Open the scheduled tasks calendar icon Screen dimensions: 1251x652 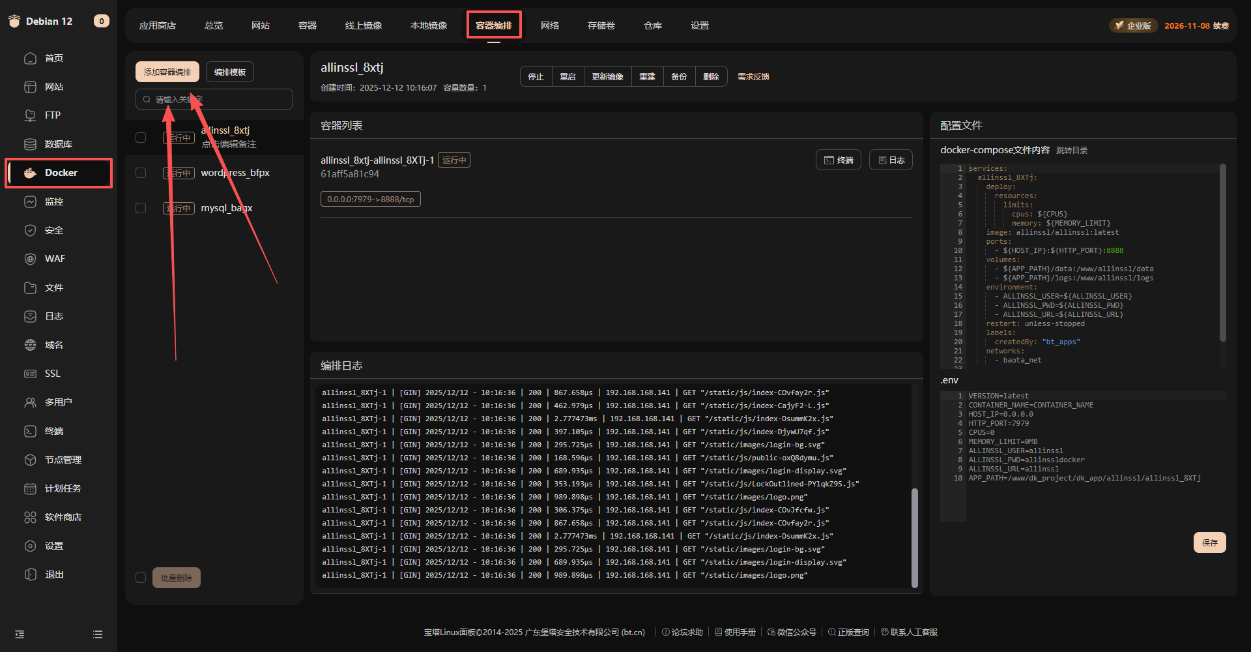(30, 488)
